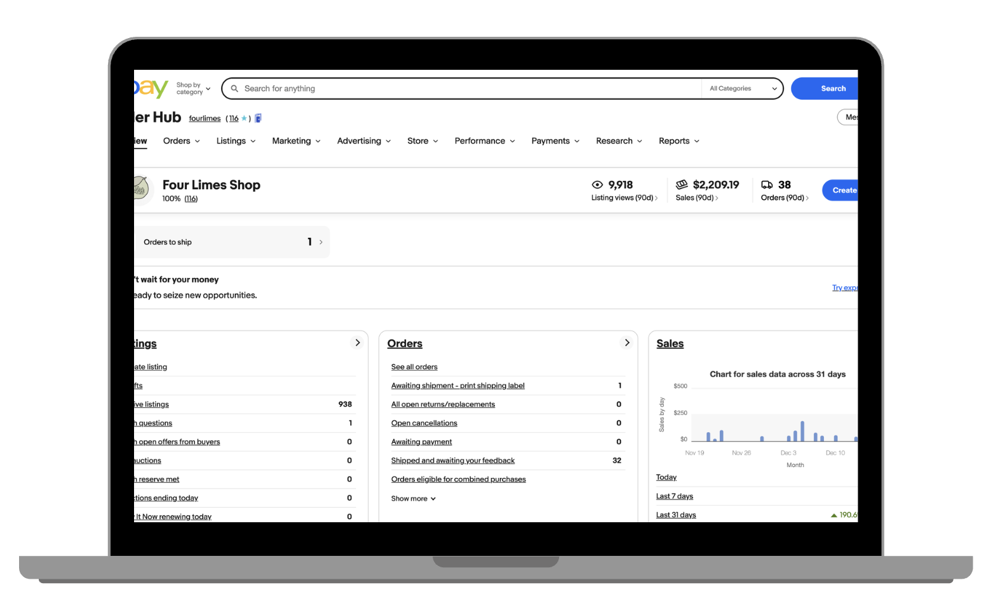The image size is (986, 606).
Task: Click the blue store icon next to fourlimes
Action: click(x=258, y=118)
